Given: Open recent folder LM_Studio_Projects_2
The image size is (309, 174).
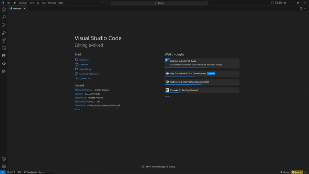Looking at the screenshot, I should pyautogui.click(x=85, y=102).
